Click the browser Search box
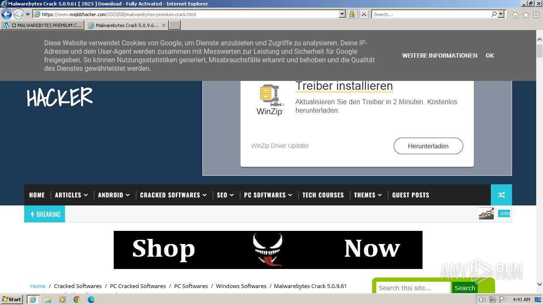Screen dimensions: 543x305 pyautogui.click(x=431, y=14)
